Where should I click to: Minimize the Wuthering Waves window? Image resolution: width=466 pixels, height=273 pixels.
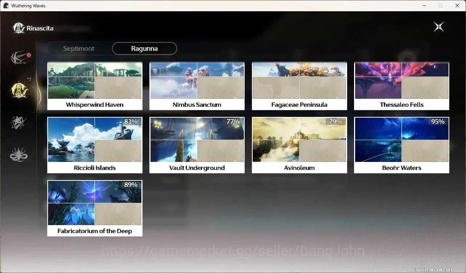click(424, 6)
